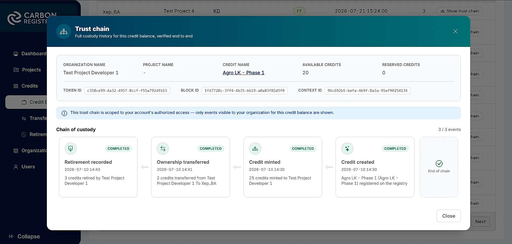
Task: Click Show trust chain for Xep_BA row
Action: 459,11
